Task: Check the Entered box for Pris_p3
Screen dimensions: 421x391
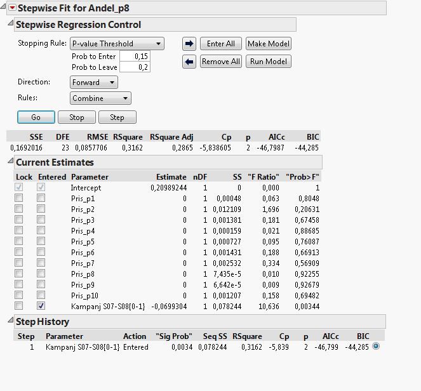Action: pos(41,220)
